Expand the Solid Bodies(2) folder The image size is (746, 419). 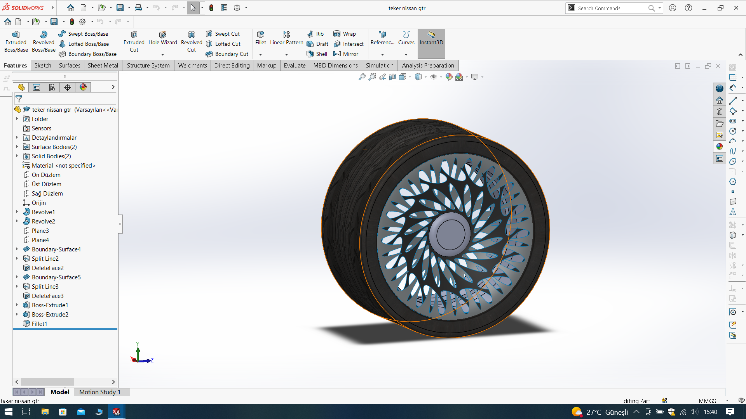(x=17, y=156)
